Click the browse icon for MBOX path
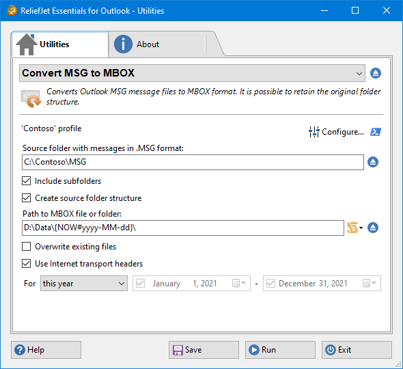Screen dimensions: 403x369 coord(373,228)
